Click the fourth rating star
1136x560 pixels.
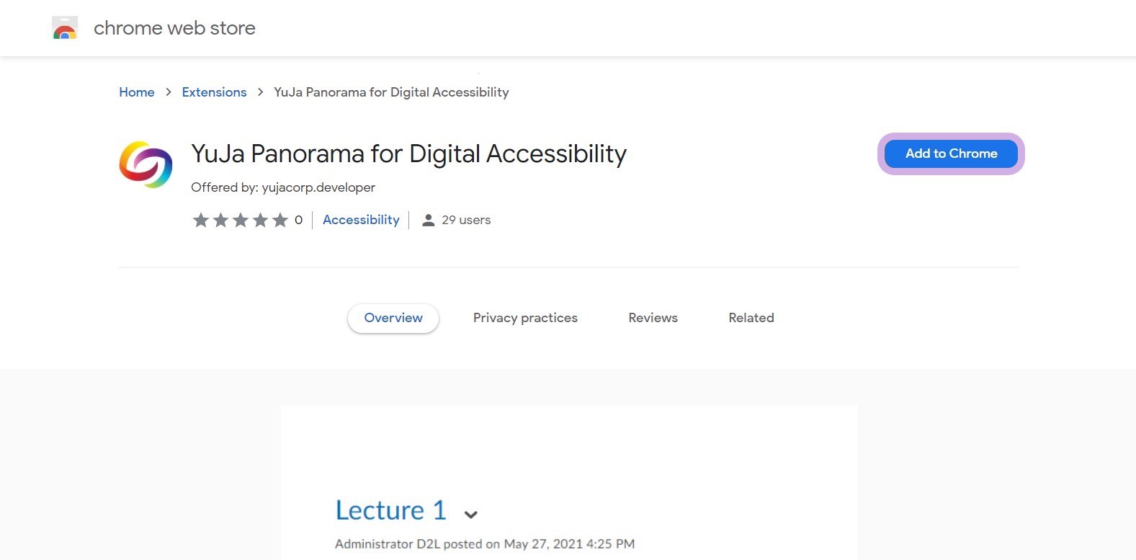[x=260, y=220]
